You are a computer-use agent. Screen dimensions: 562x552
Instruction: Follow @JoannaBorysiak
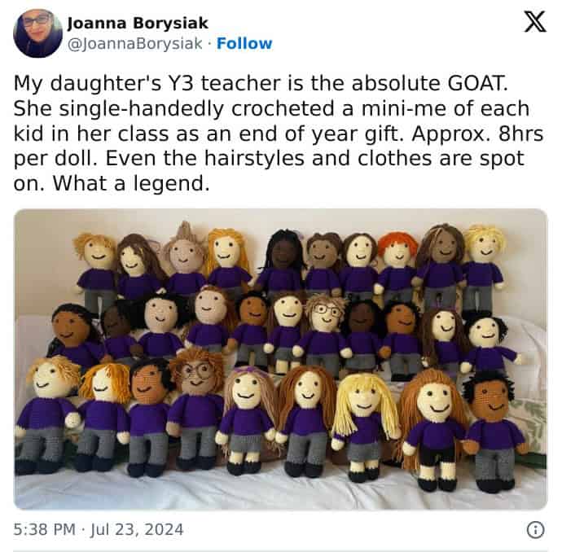point(244,43)
